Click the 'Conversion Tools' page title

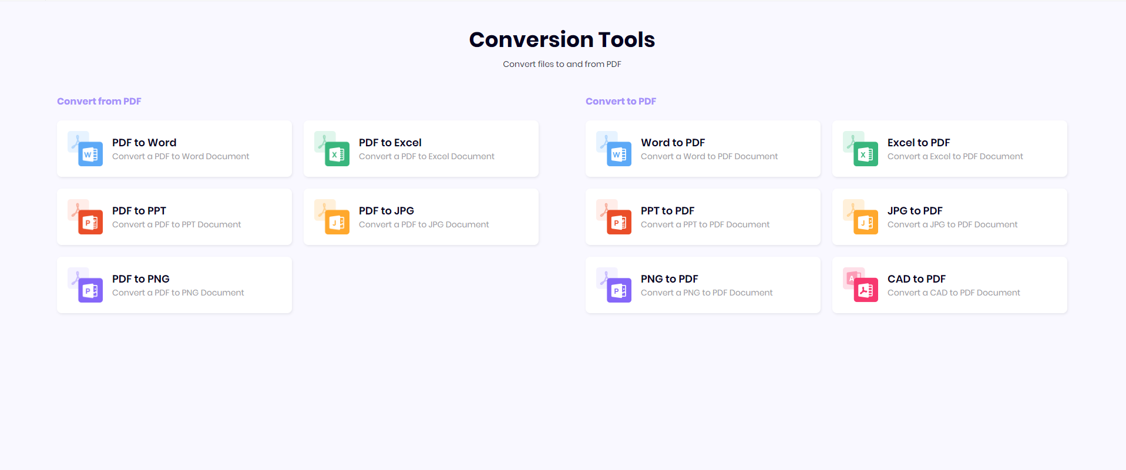point(562,39)
